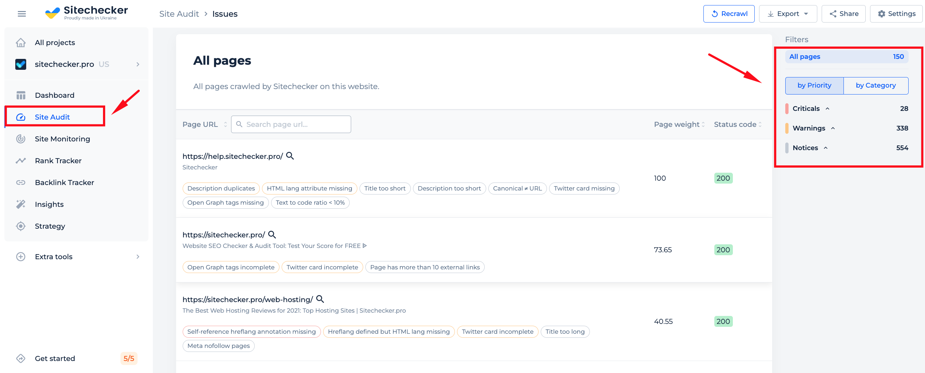The height and width of the screenshot is (373, 925).
Task: Open Backlink Tracker menu item
Action: 64,183
